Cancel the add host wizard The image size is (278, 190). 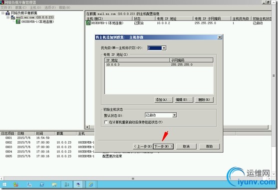(186, 147)
